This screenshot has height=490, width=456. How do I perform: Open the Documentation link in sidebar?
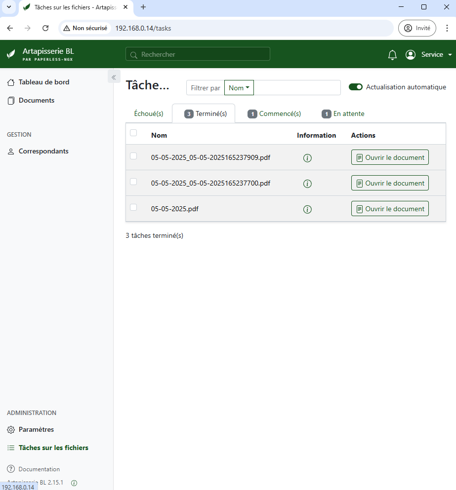[x=39, y=469]
